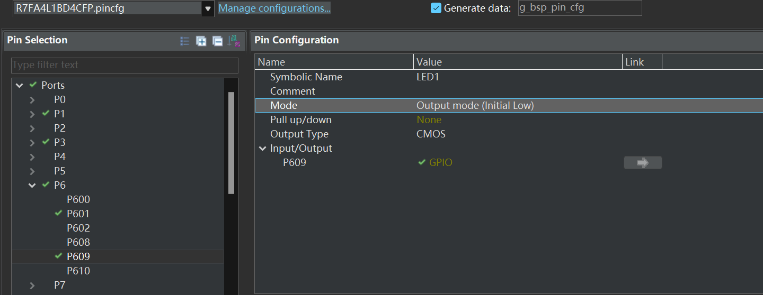Click the Output Type row label
Screen dimensions: 763x295
(x=299, y=134)
